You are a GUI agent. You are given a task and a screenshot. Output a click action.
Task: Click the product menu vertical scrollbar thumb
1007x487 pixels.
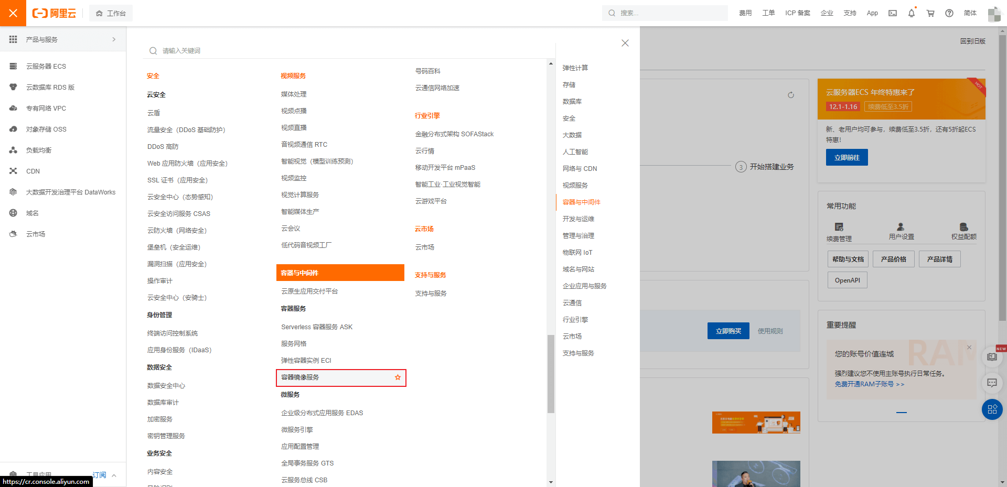point(551,374)
